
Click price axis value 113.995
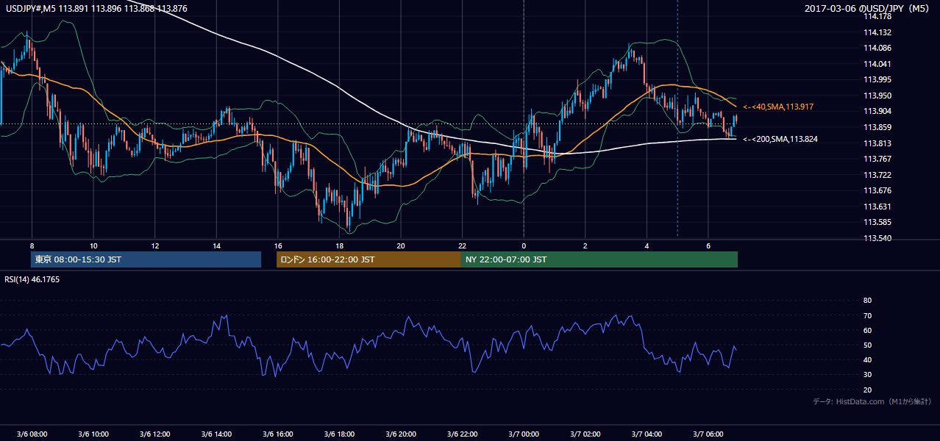pos(877,80)
